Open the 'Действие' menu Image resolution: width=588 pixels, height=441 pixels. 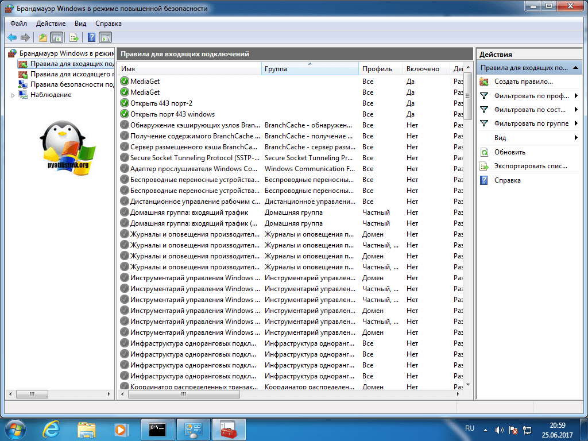[51, 24]
